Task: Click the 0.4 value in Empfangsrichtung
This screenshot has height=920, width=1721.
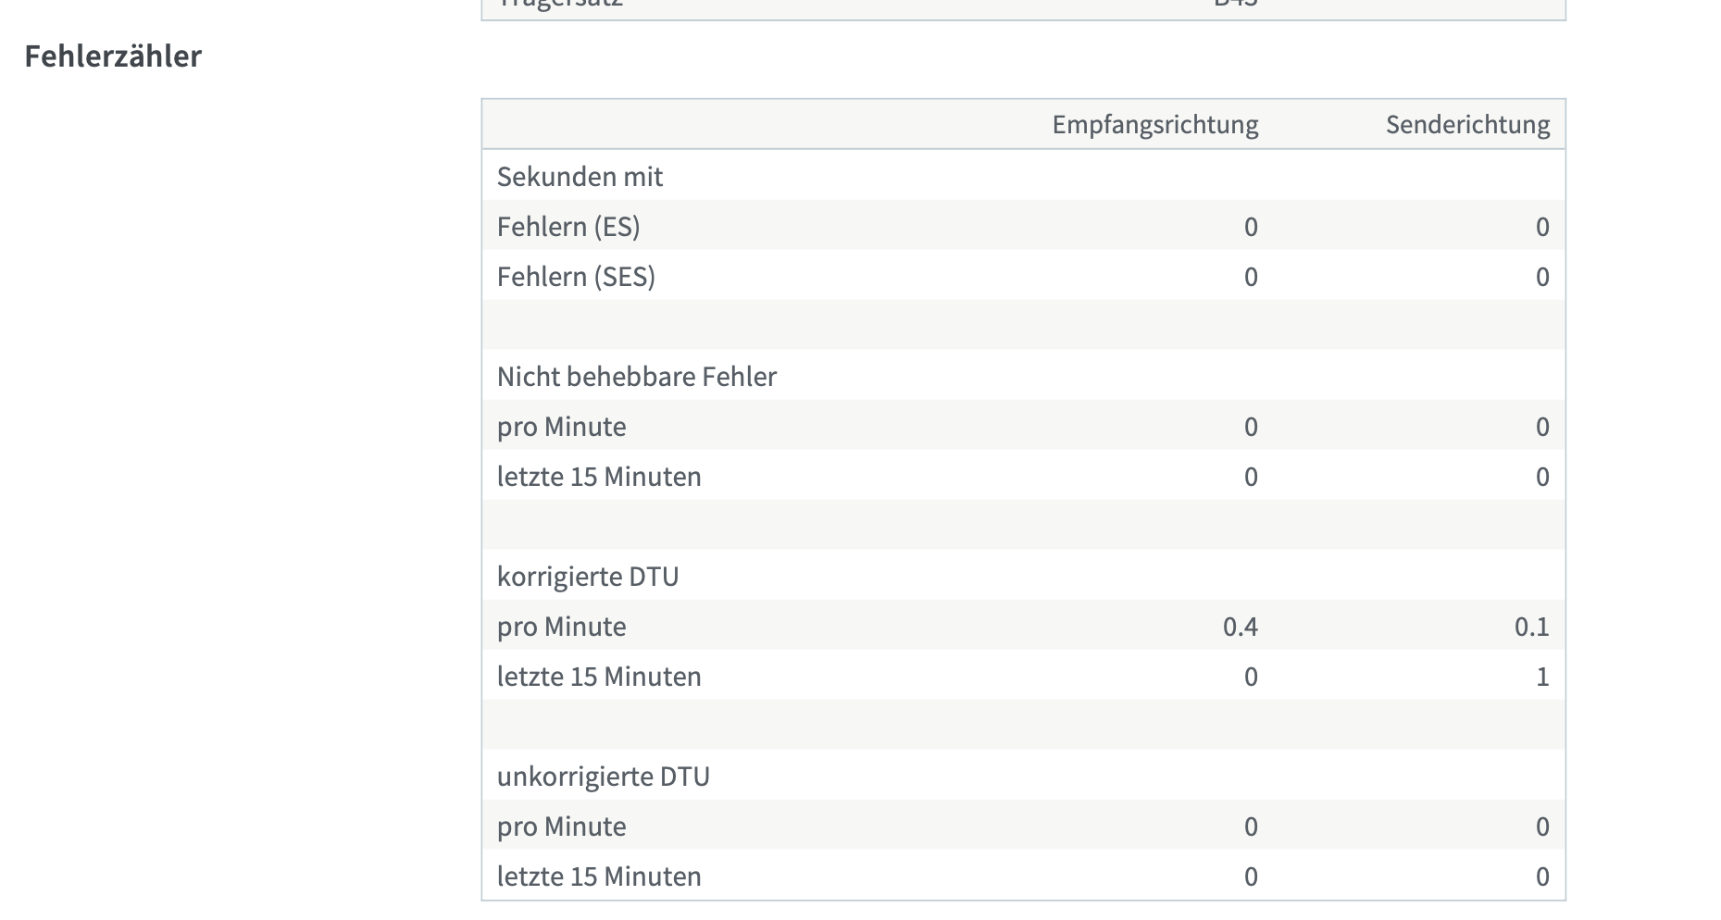Action: pyautogui.click(x=1240, y=627)
